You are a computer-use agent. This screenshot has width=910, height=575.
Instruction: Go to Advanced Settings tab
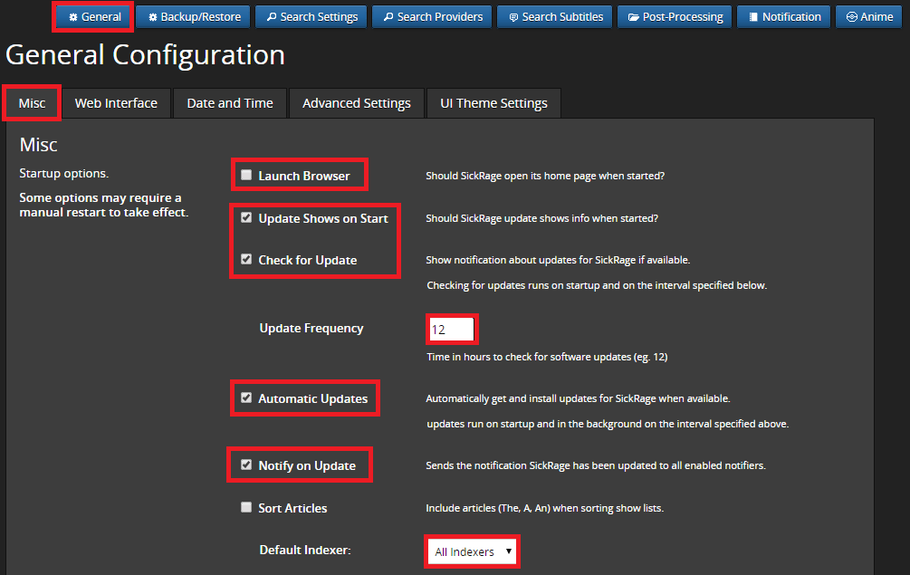coord(357,103)
